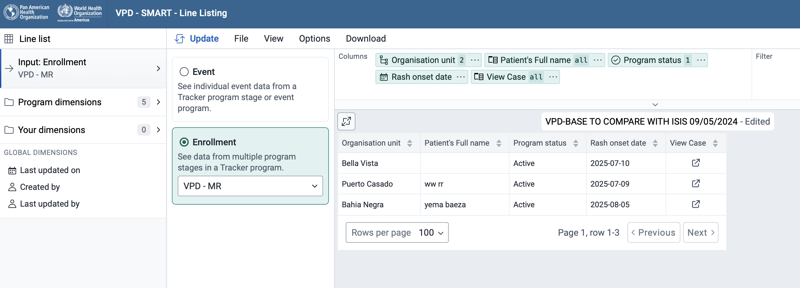Click the Update button

click(x=197, y=38)
